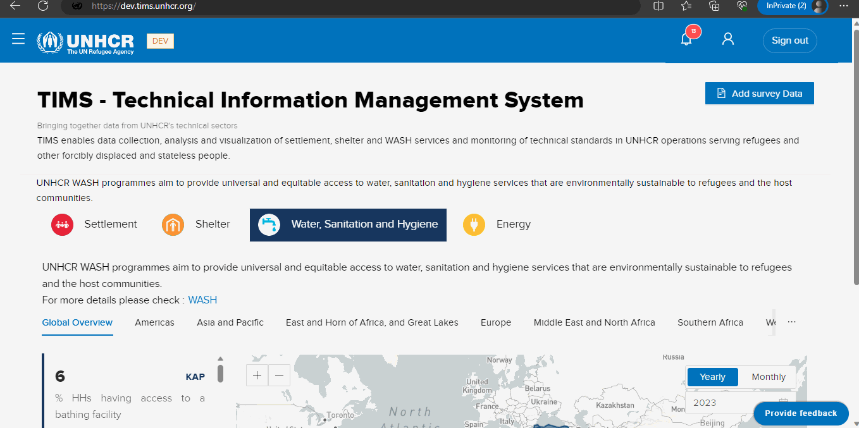Switch to the Americas tab

(x=154, y=322)
